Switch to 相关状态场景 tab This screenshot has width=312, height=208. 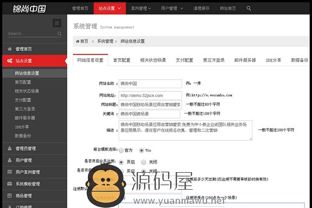coord(153,60)
